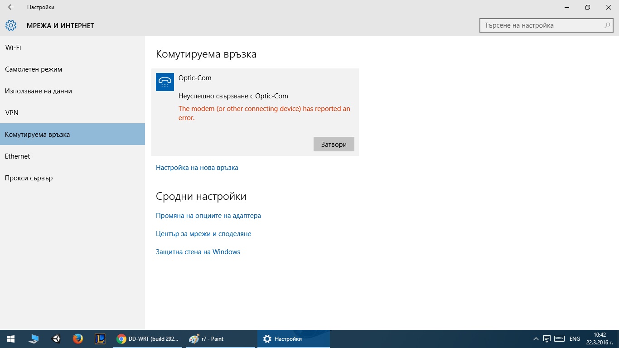Screen dimensions: 619x348
Task: Click the search magnifier icon
Action: point(607,25)
